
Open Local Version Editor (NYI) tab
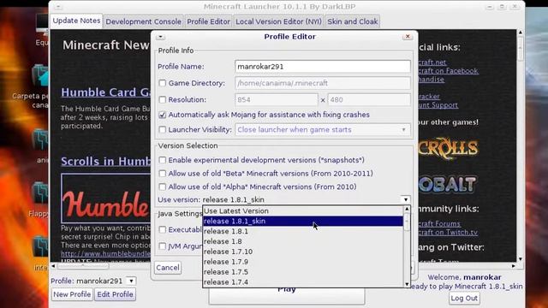(278, 21)
